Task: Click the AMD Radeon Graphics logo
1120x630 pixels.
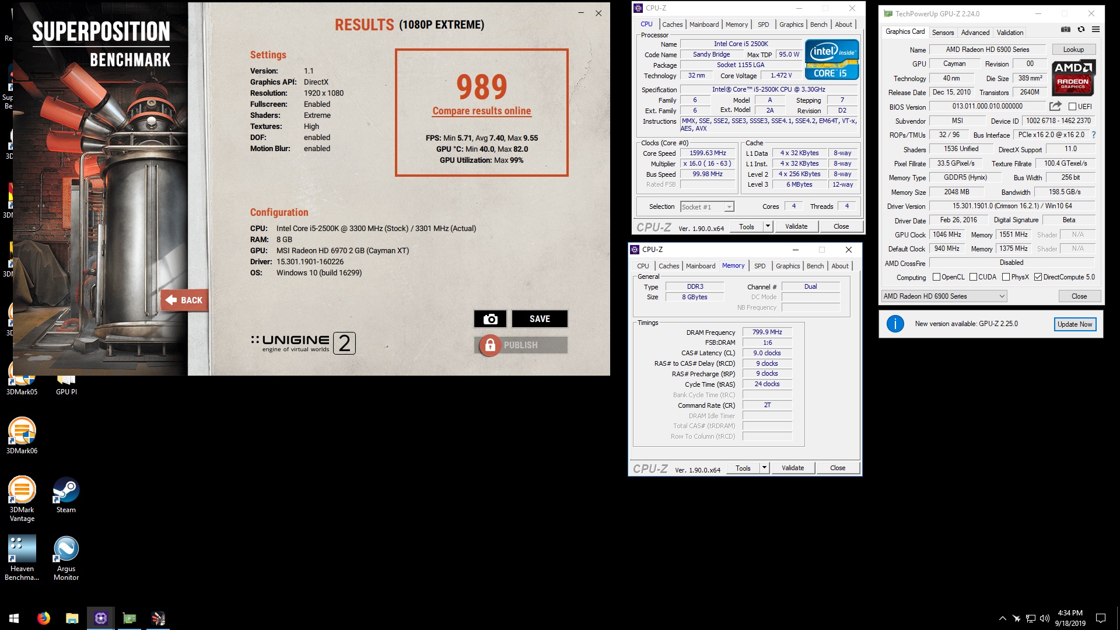Action: 1073,77
